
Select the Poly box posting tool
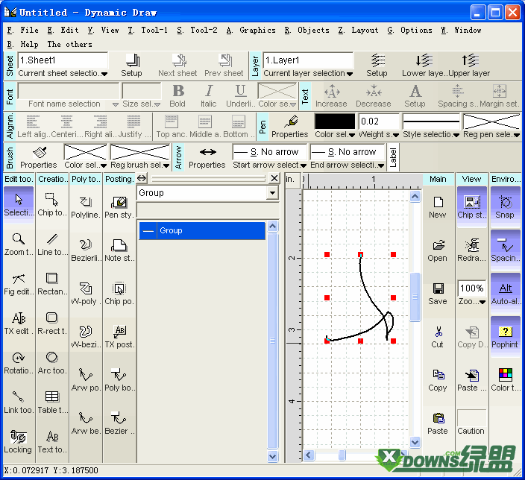click(119, 380)
